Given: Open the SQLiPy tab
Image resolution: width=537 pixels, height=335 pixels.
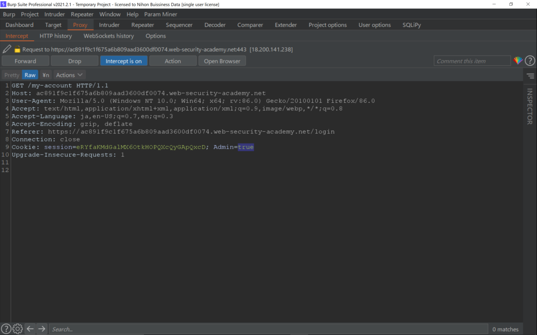Looking at the screenshot, I should pyautogui.click(x=412, y=25).
